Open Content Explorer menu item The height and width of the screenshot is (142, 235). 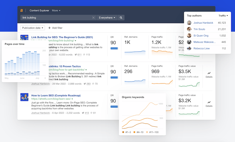[39, 11]
